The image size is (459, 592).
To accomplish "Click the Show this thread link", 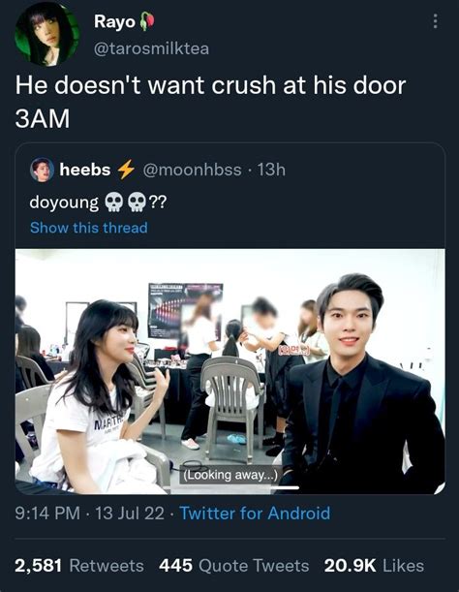I will tap(89, 228).
